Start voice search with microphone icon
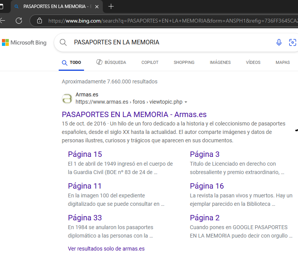The height and width of the screenshot is (254, 298). point(279,42)
